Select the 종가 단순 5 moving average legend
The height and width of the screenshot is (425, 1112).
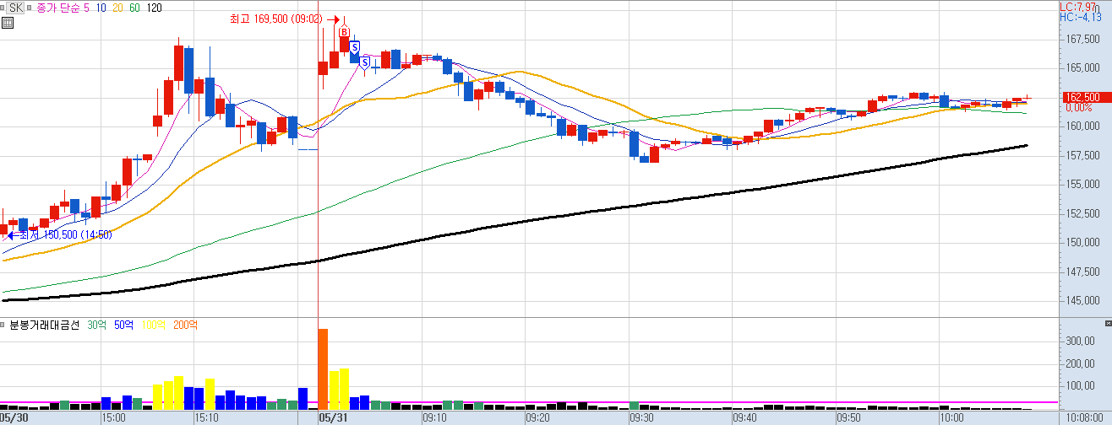(62, 8)
